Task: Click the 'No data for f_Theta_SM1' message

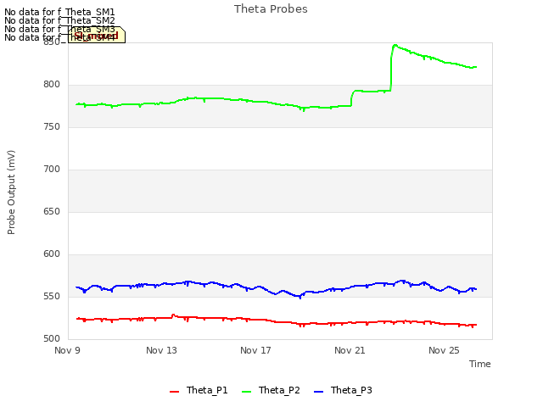Action: pyautogui.click(x=59, y=12)
